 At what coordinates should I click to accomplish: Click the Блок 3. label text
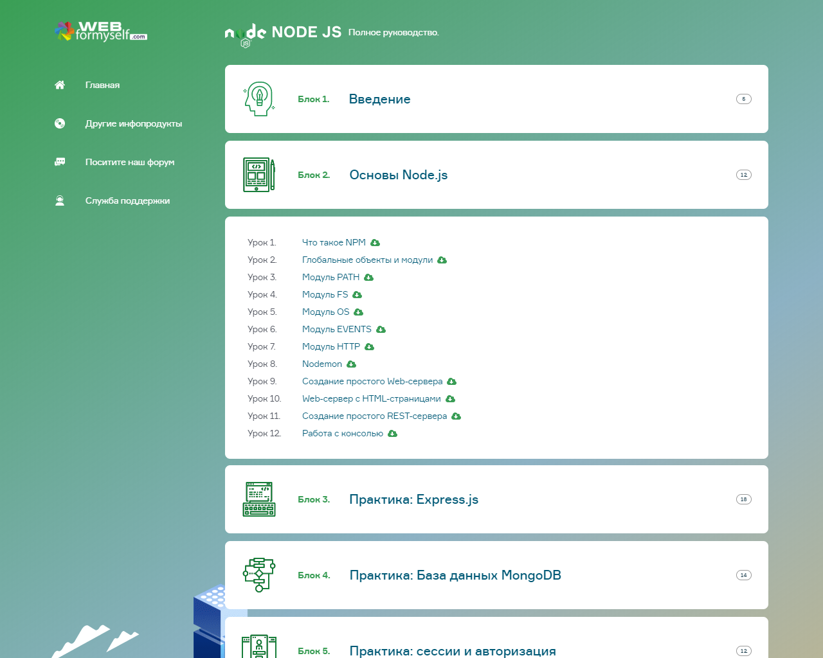[314, 499]
